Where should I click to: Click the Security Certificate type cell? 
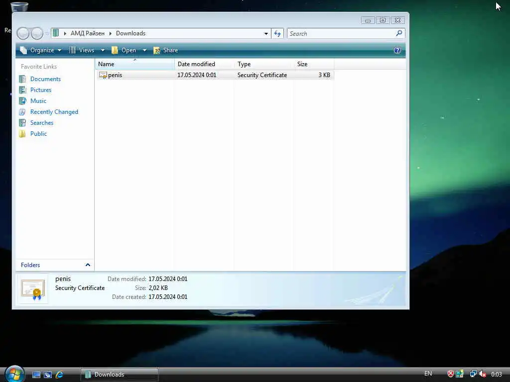click(262, 75)
